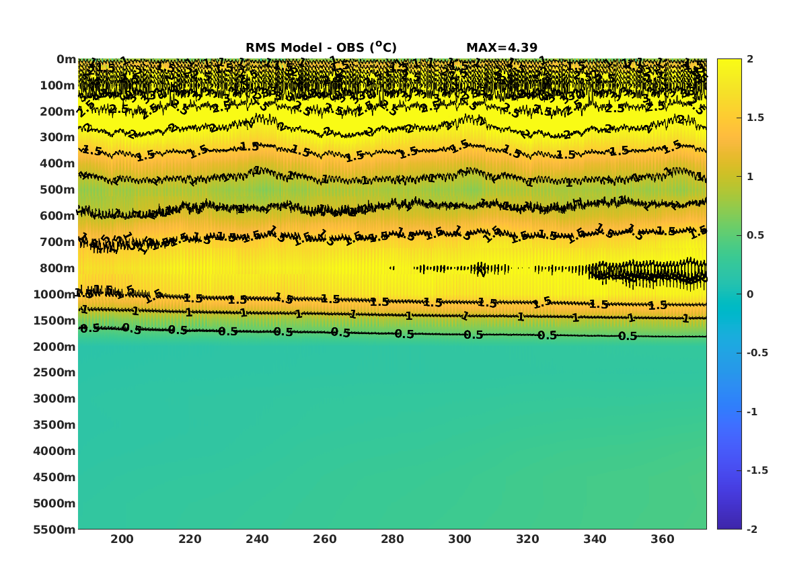Click the plot title 'RMS Model - OBS (°C)'

point(321,47)
